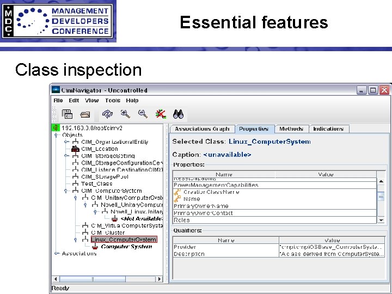Expand the CIM_OrganizationalEntity node
The width and height of the screenshot is (392, 294).
coord(66,142)
